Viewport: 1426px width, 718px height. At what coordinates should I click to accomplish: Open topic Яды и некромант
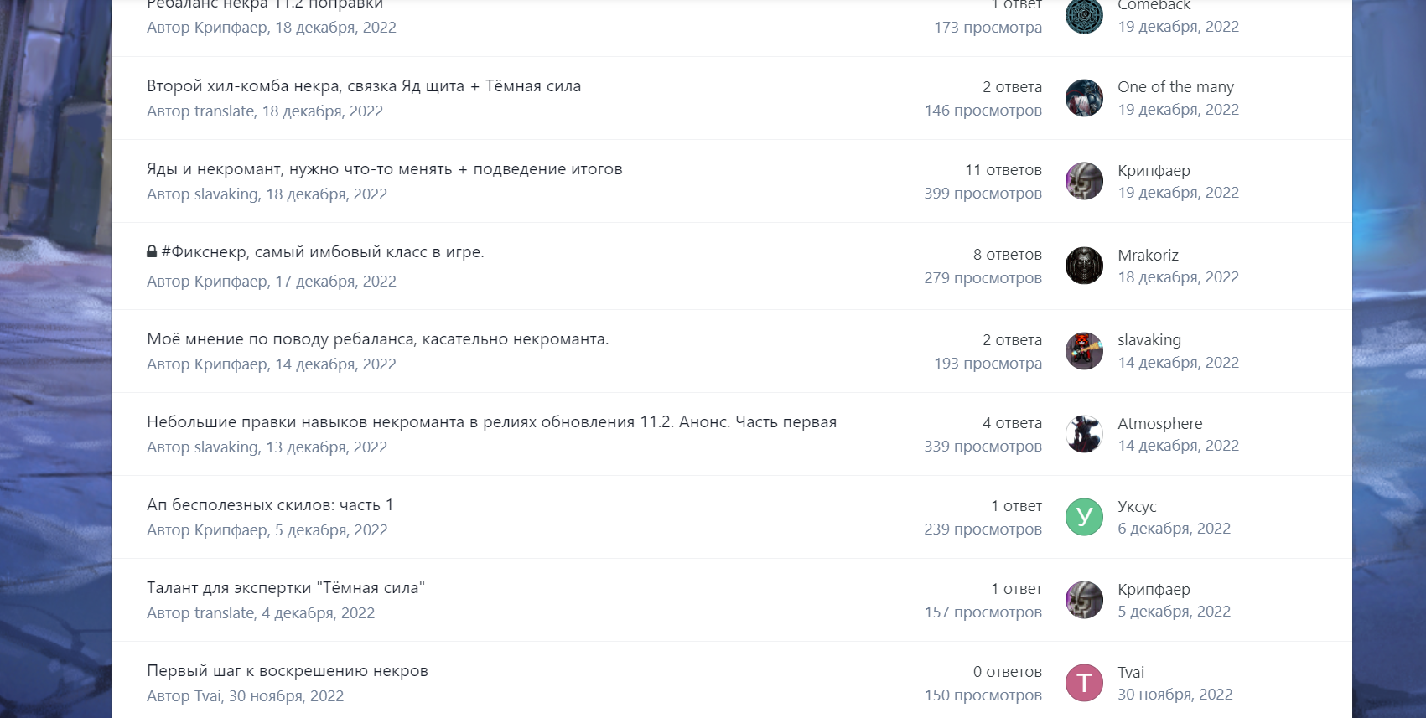[x=385, y=169]
